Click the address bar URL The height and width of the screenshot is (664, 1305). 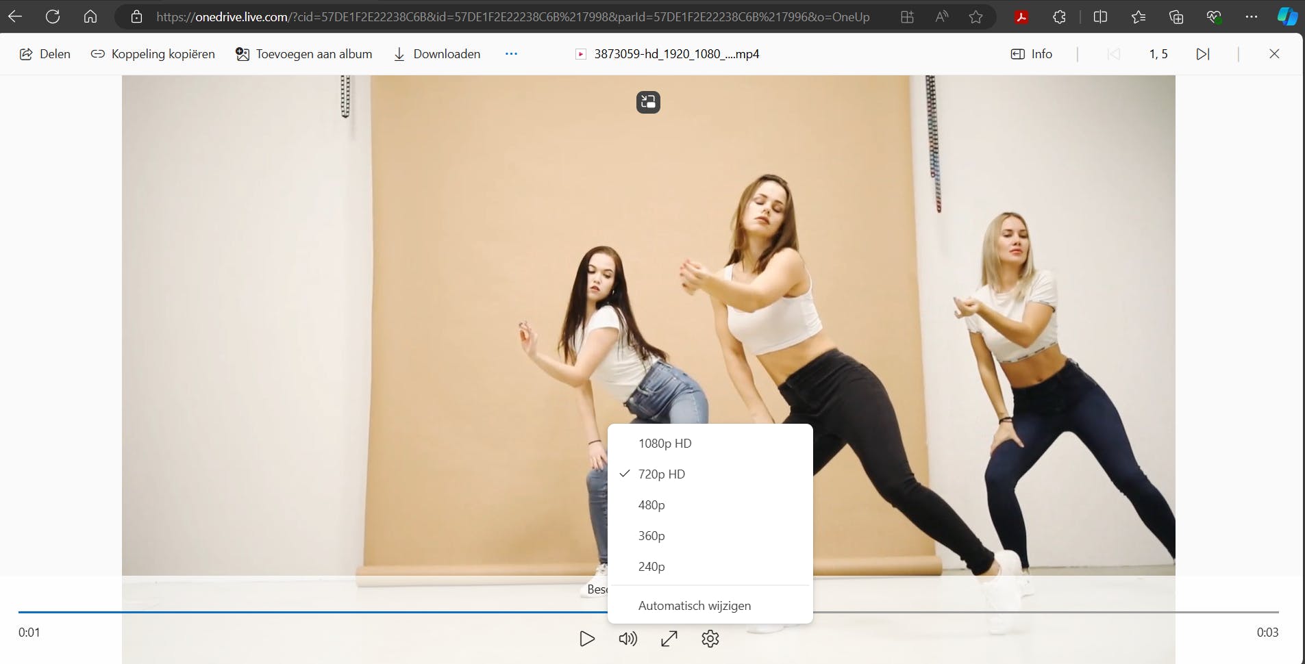tap(512, 17)
